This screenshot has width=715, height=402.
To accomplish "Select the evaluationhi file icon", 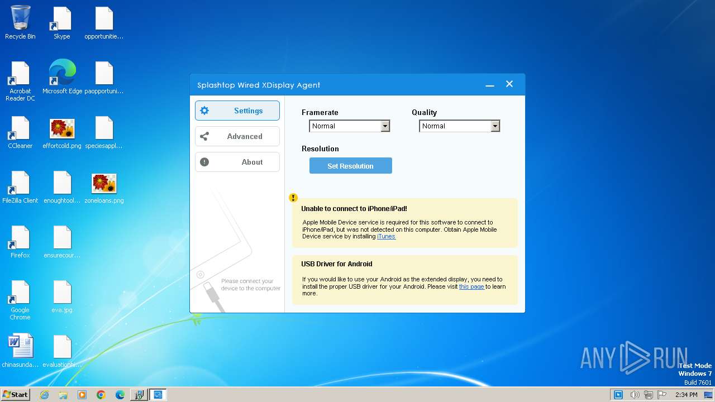I will pyautogui.click(x=62, y=351).
